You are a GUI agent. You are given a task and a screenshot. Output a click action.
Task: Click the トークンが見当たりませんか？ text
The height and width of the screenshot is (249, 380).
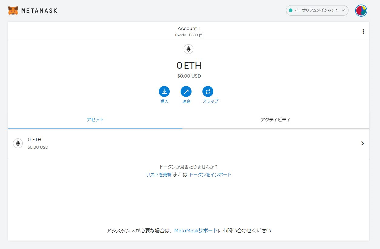(x=188, y=167)
